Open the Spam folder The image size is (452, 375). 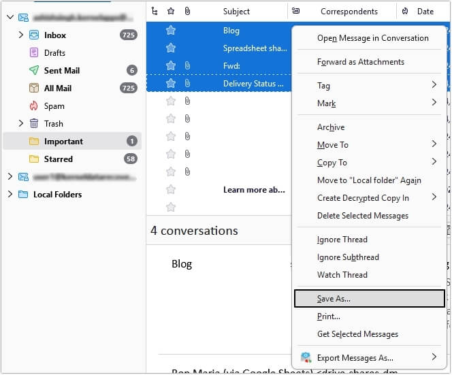pyautogui.click(x=54, y=106)
